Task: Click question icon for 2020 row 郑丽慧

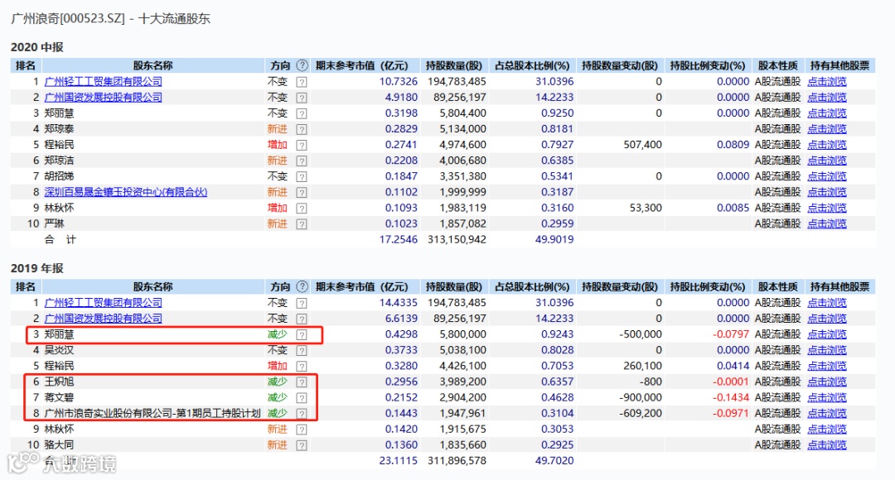Action: (x=302, y=113)
